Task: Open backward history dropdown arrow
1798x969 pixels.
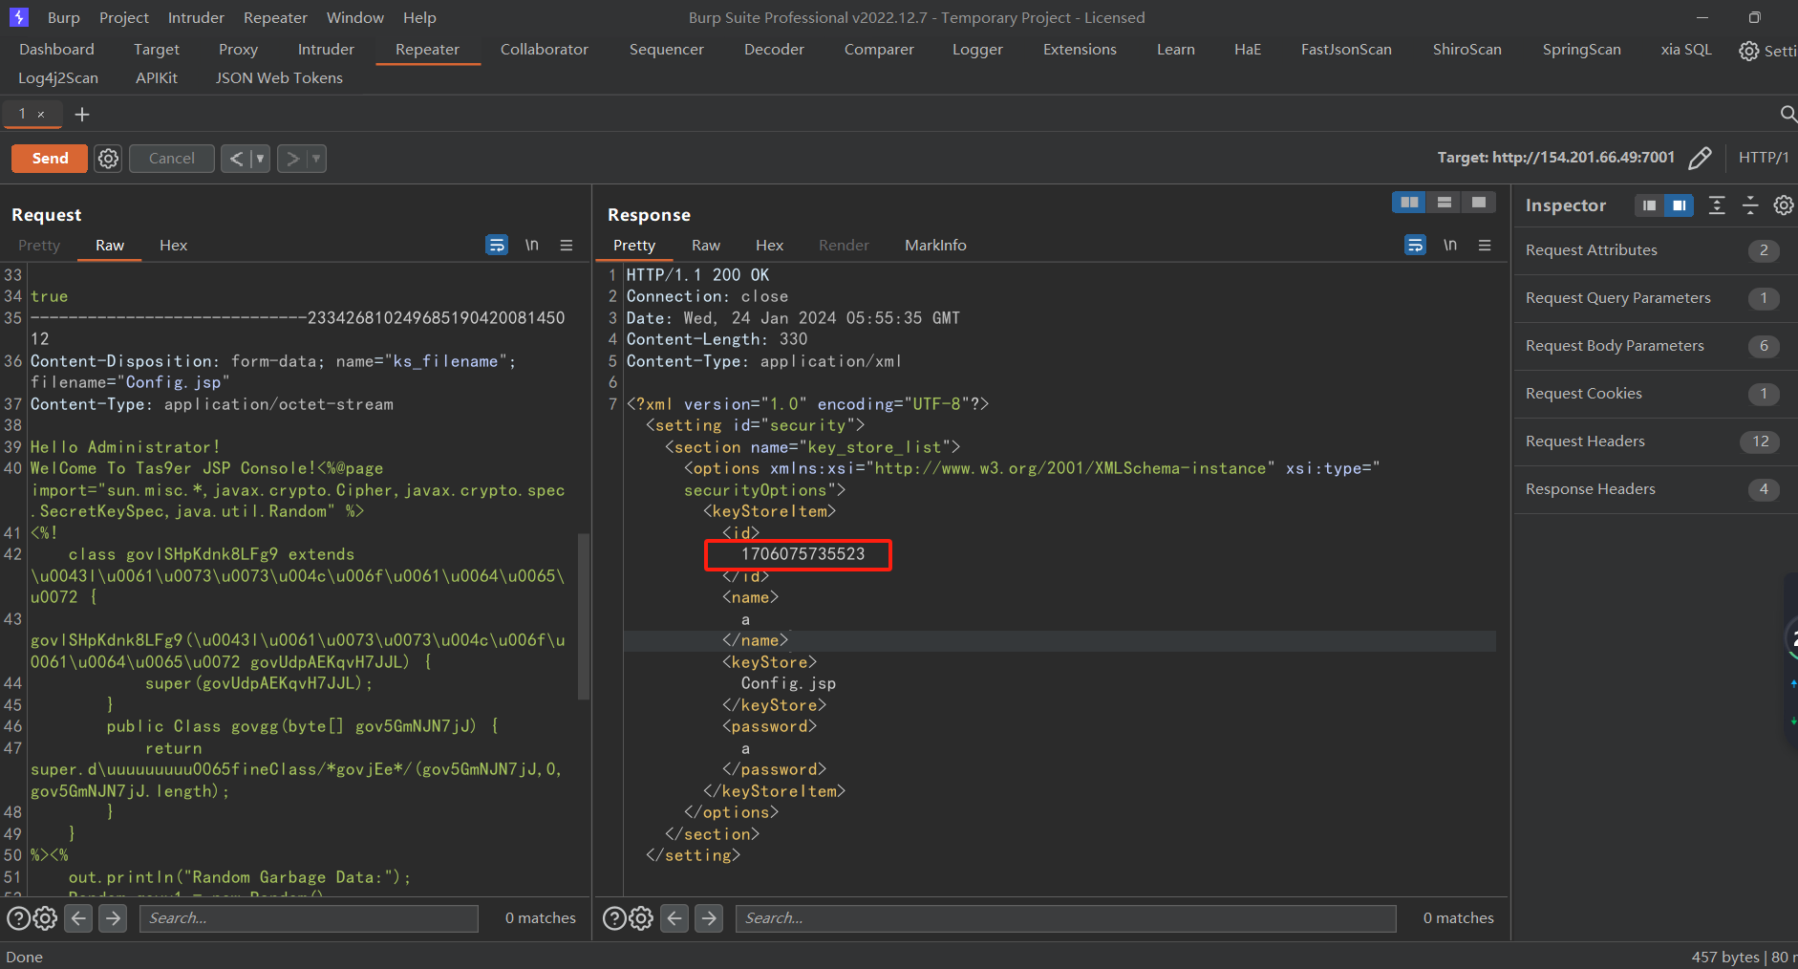Action: (260, 159)
